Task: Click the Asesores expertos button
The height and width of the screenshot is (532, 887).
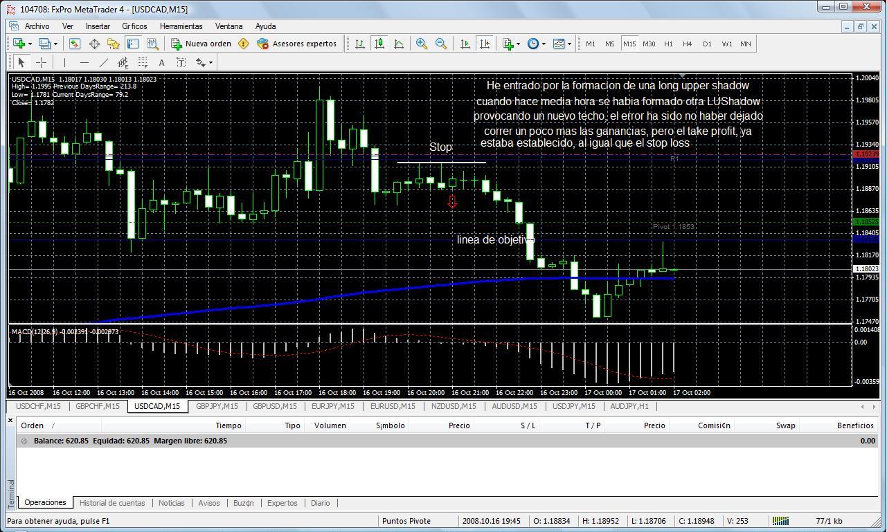Action: 297,44
